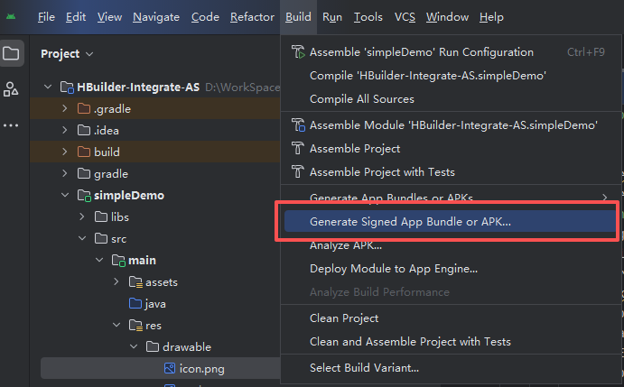This screenshot has width=624, height=387.
Task: Open the Project tool window folder icon
Action: 11,53
